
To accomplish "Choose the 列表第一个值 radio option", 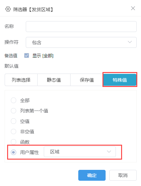I will [14, 111].
